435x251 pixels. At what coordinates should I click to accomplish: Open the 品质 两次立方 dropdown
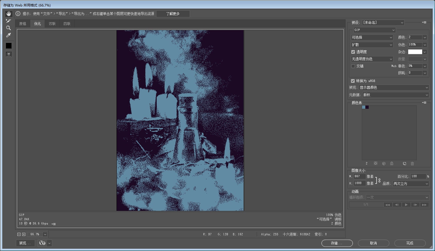(x=411, y=184)
